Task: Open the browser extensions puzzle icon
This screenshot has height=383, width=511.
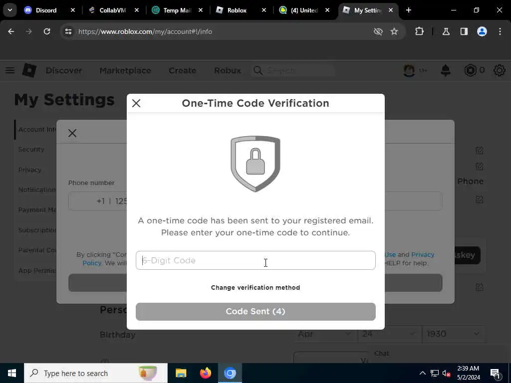Action: tap(419, 31)
